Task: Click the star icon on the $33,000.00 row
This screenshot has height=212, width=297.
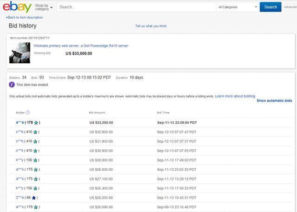Action: 36,123
